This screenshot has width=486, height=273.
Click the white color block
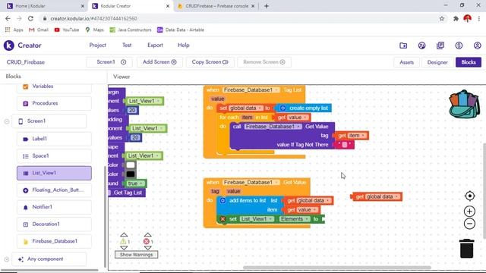[131, 165]
